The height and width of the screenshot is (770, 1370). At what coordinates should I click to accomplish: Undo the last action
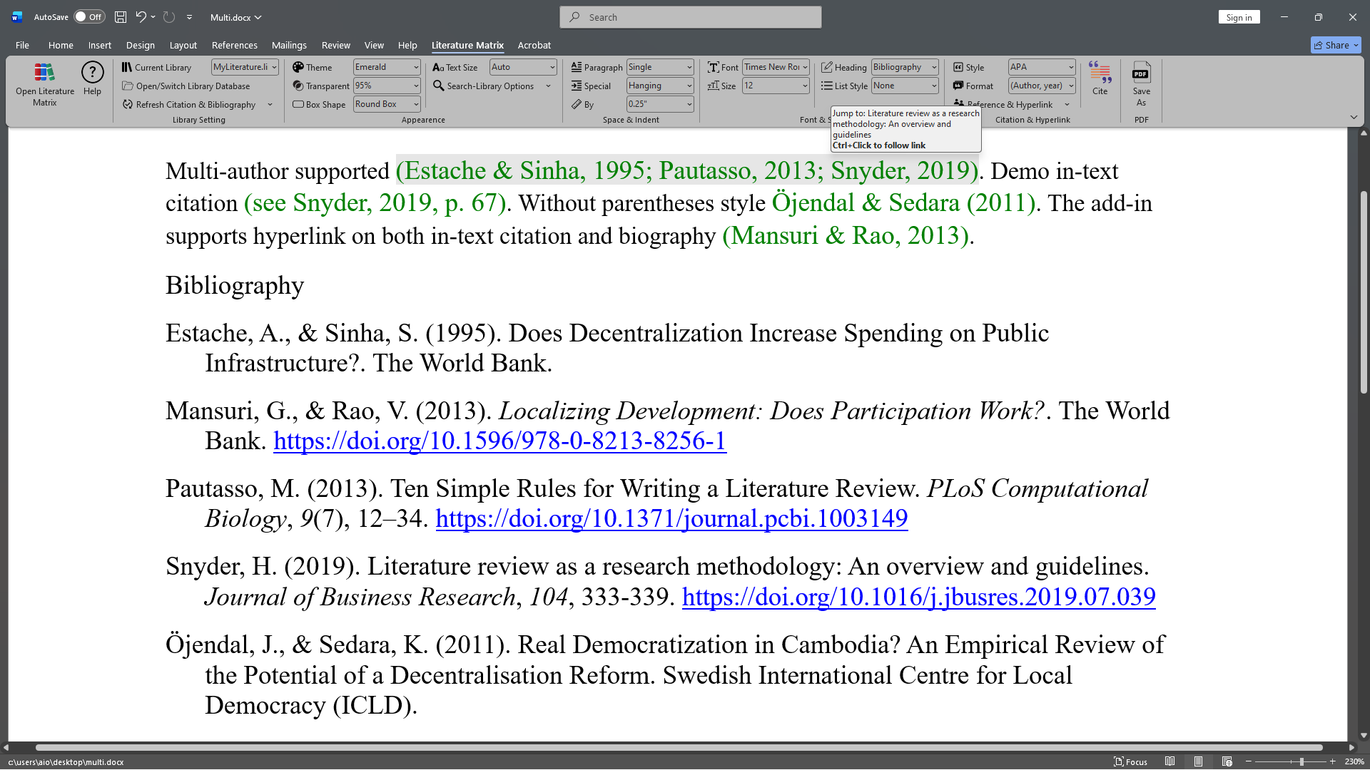point(141,17)
